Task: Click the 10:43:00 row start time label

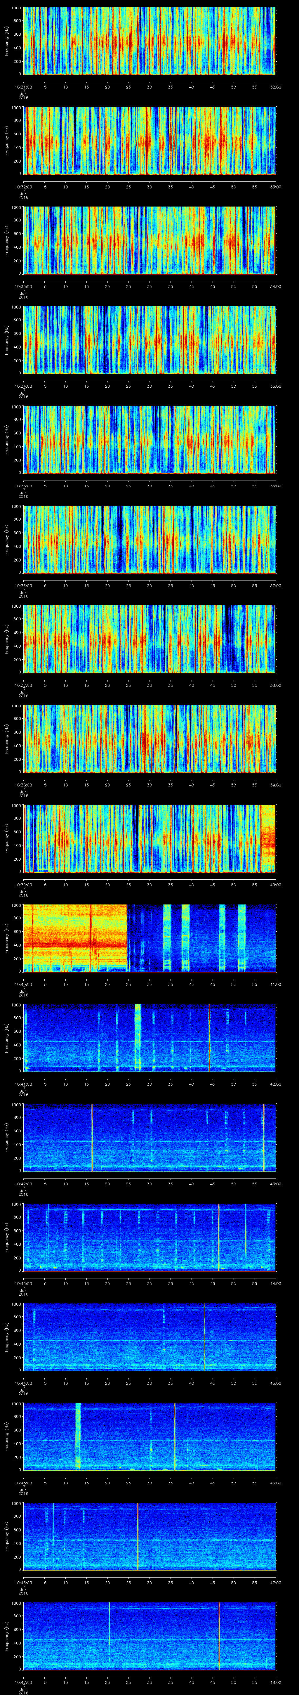Action: 24,1284
